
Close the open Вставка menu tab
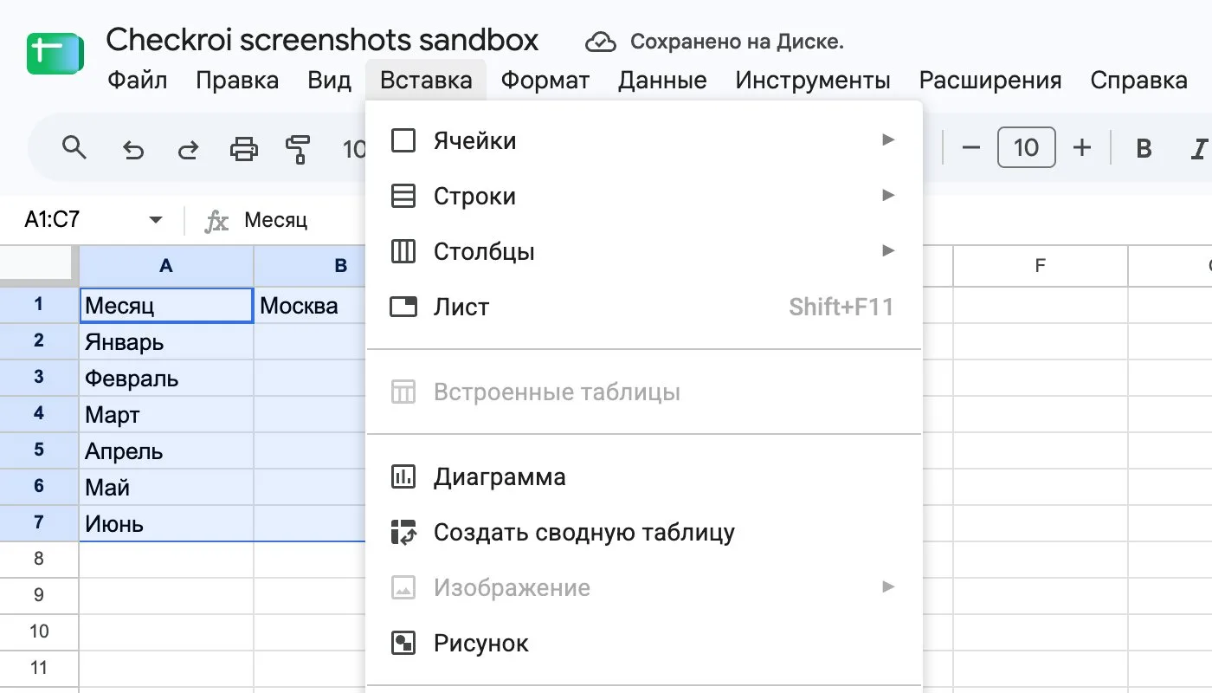[x=426, y=81]
